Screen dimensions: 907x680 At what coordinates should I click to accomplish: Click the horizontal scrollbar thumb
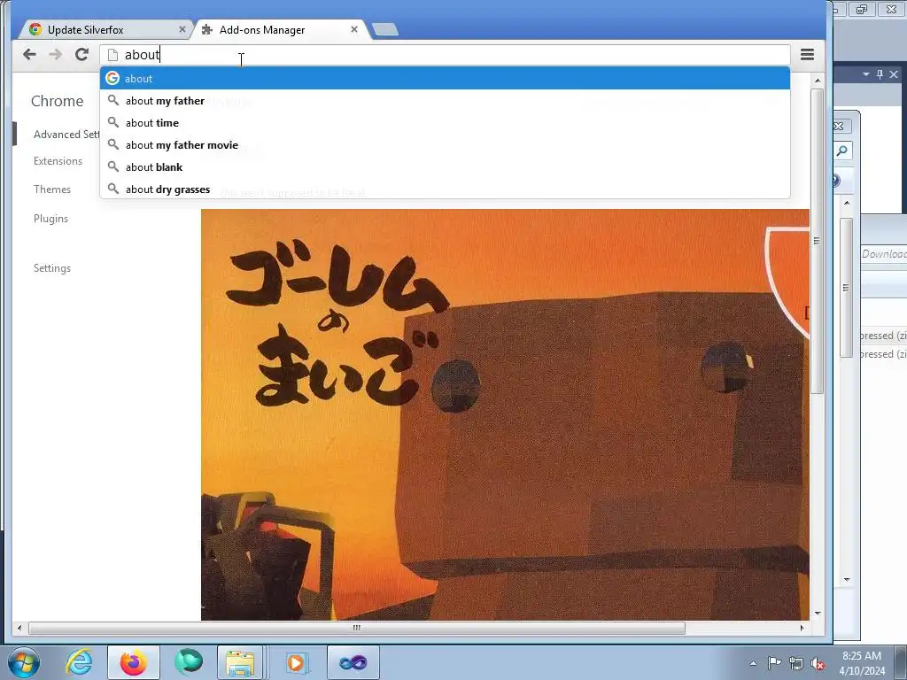(357, 628)
